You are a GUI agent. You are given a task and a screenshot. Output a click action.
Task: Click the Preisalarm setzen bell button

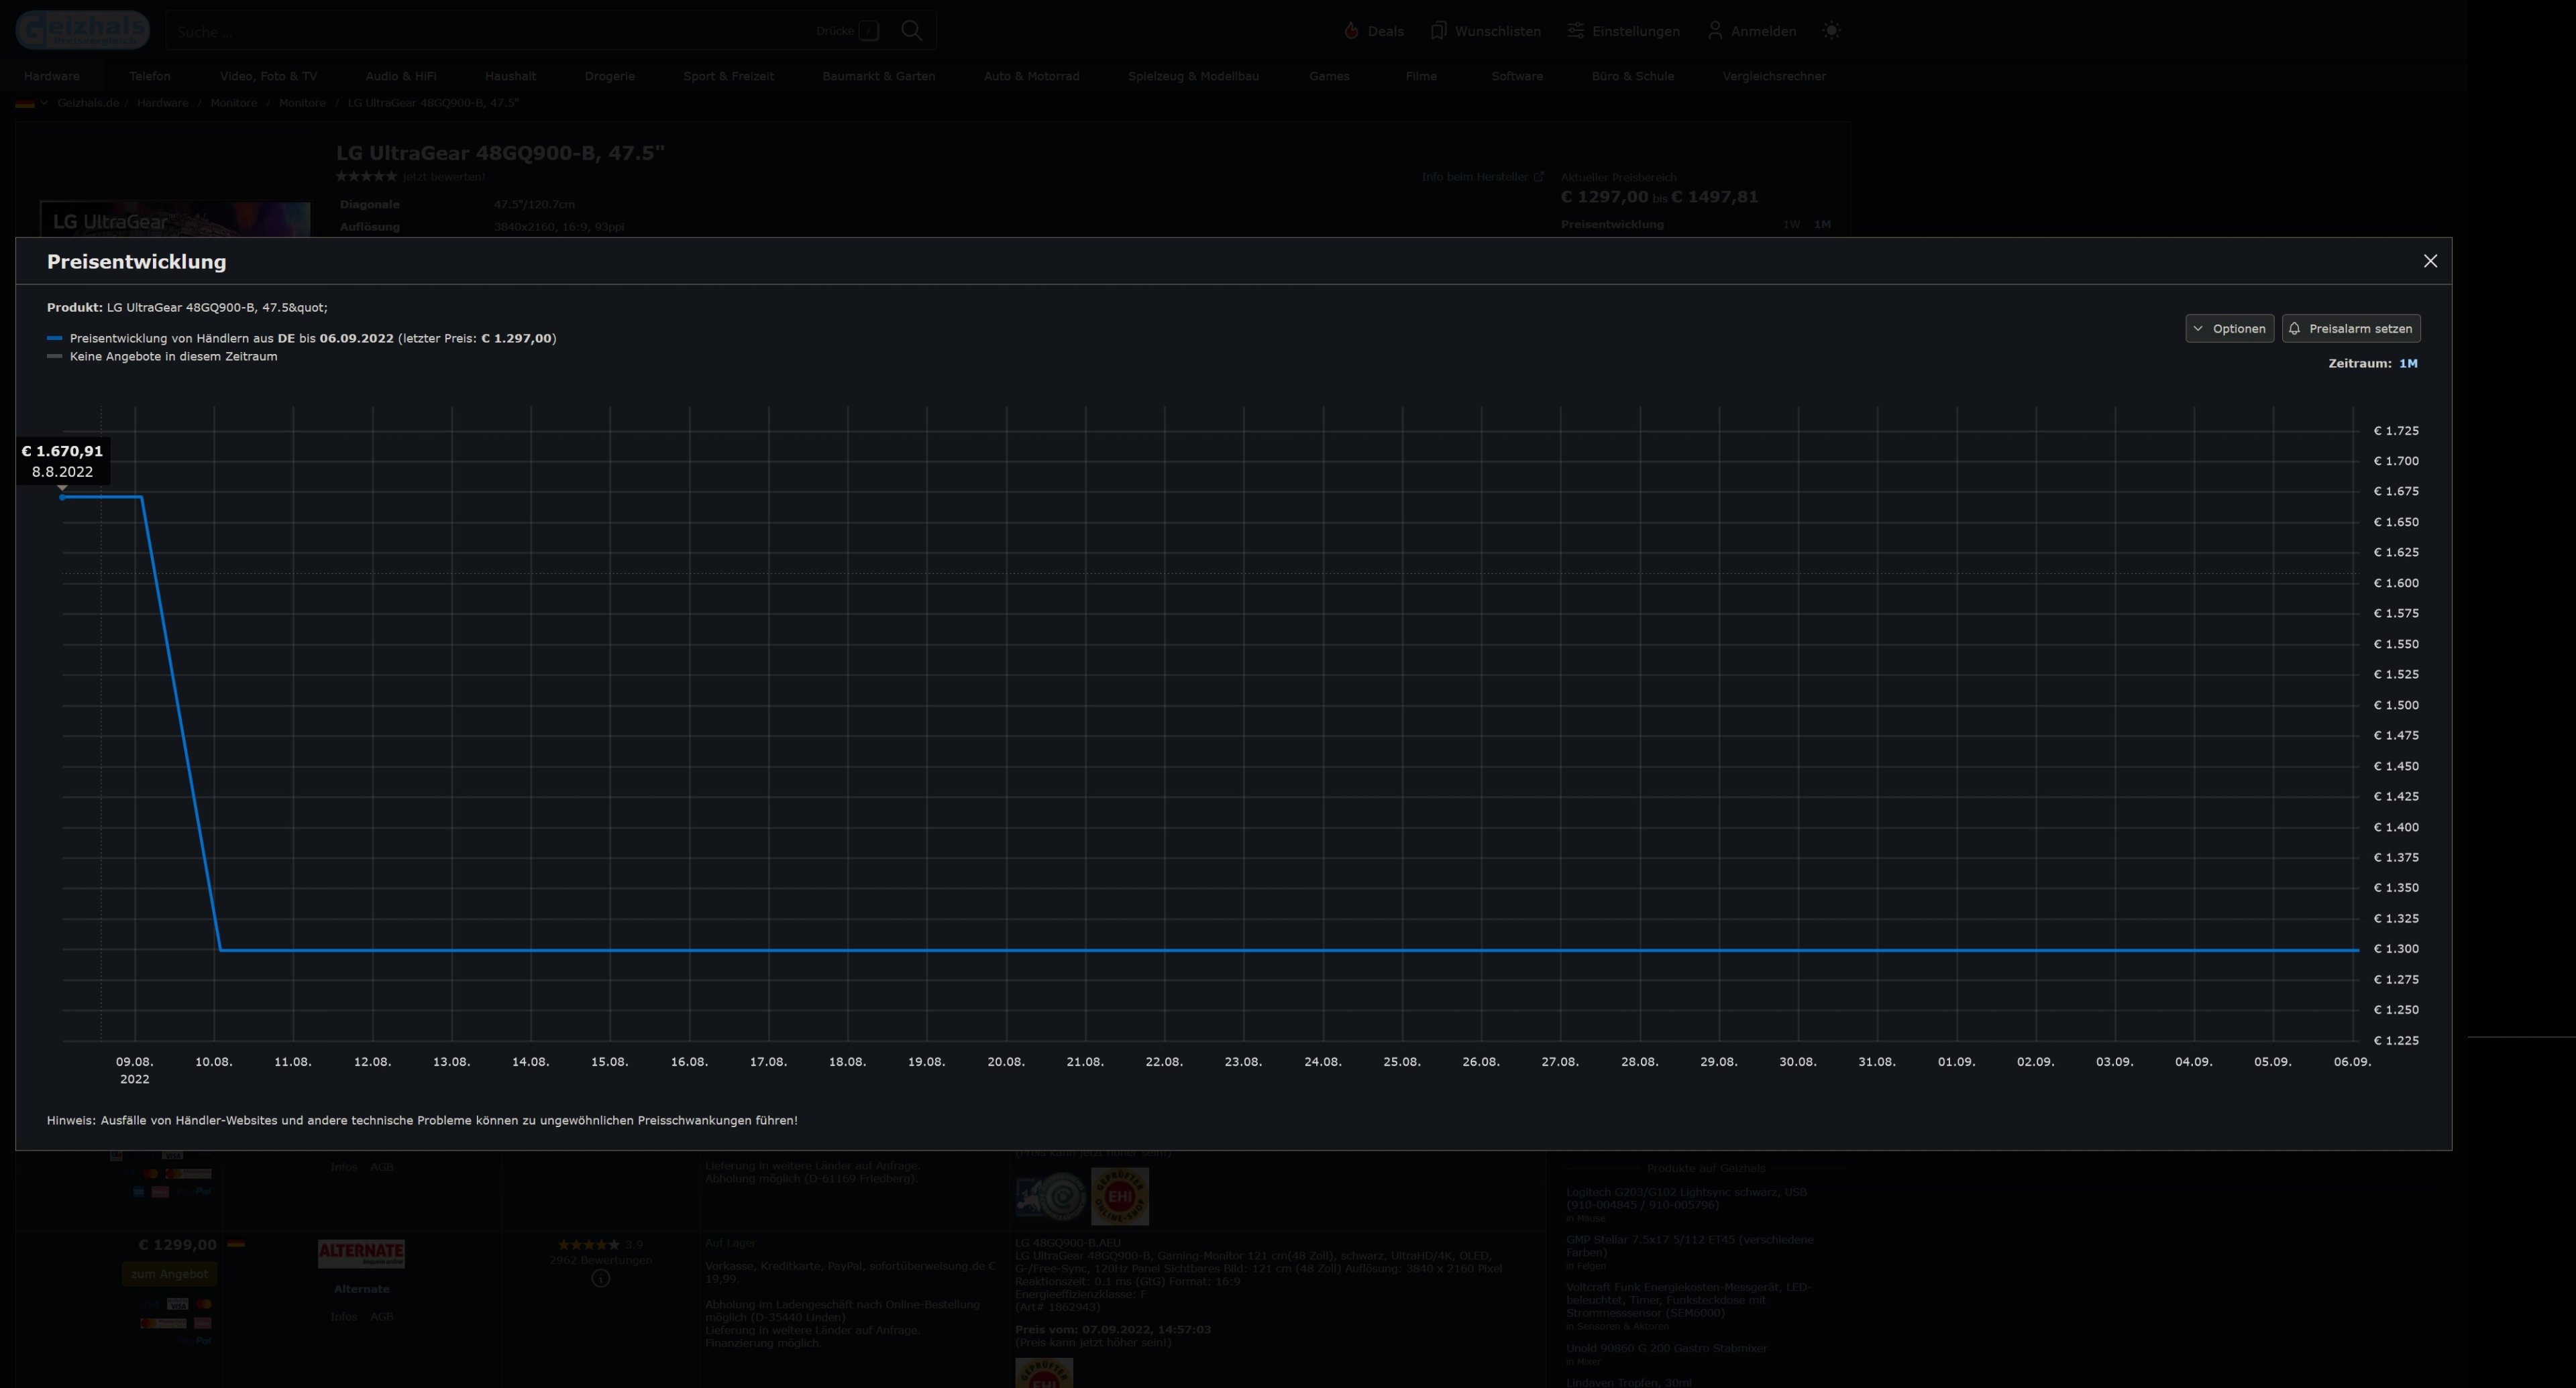[2350, 329]
